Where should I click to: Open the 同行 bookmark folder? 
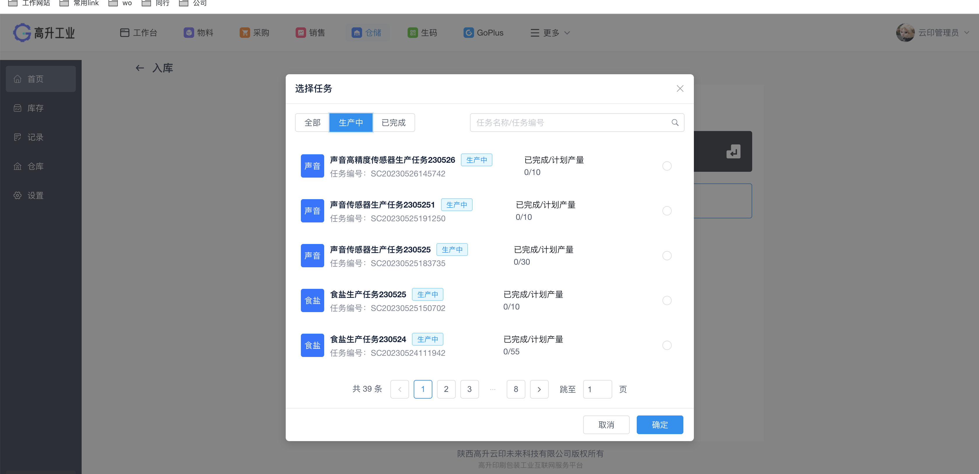[155, 3]
